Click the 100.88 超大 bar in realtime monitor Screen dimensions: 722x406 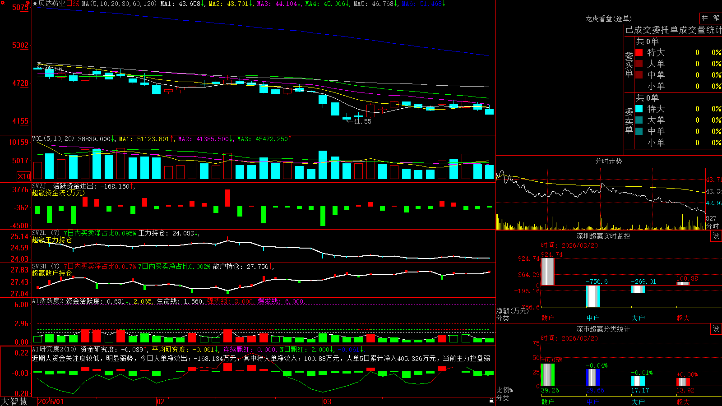pos(683,283)
